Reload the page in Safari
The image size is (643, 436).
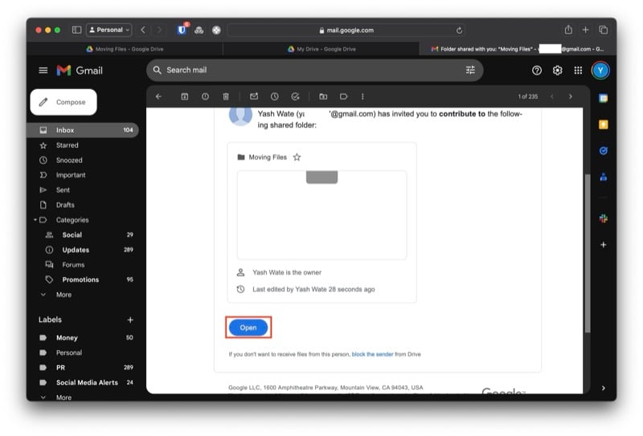459,31
